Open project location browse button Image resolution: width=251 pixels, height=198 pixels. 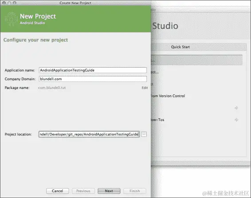[x=144, y=134]
